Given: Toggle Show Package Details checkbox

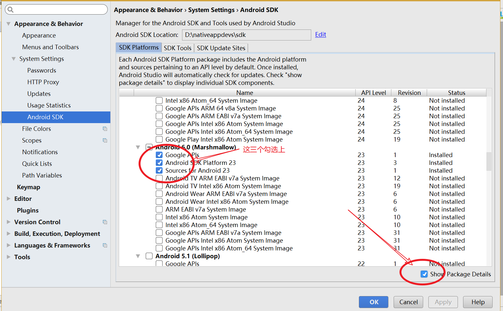Looking at the screenshot, I should click(x=424, y=274).
